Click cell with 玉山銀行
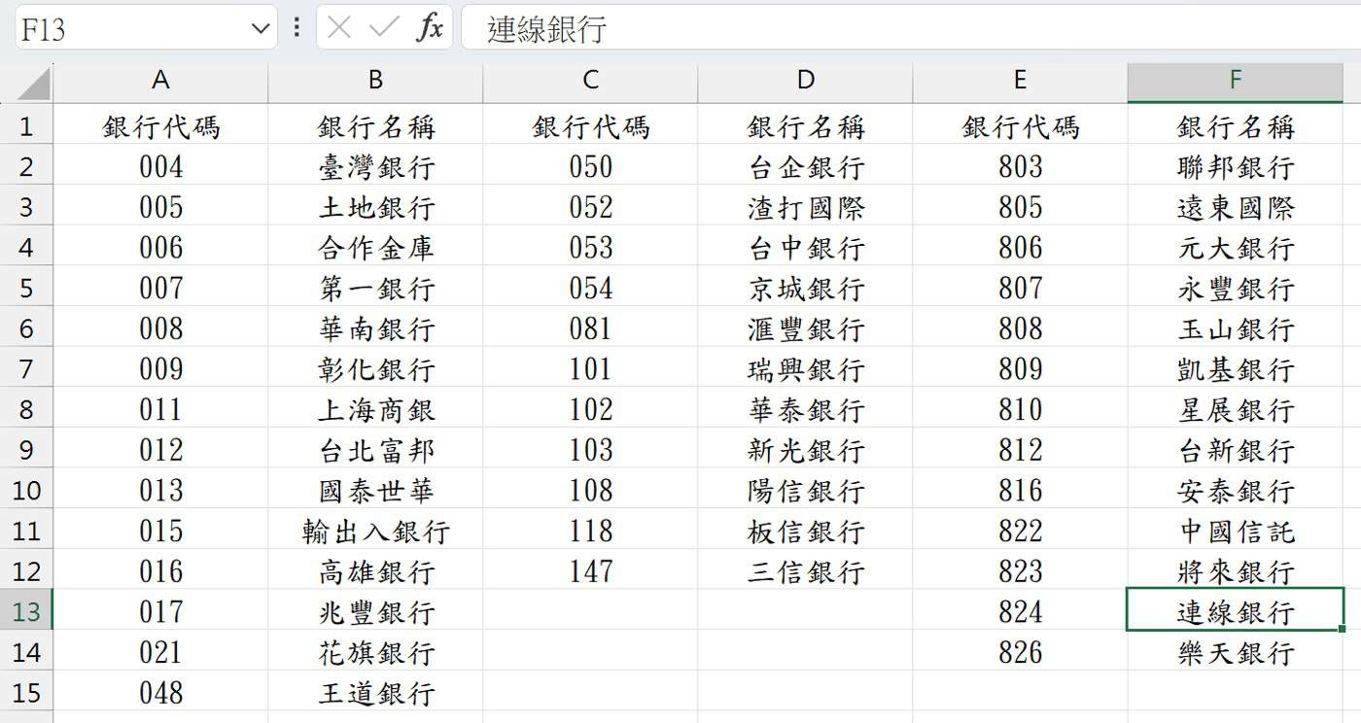 [x=1235, y=328]
